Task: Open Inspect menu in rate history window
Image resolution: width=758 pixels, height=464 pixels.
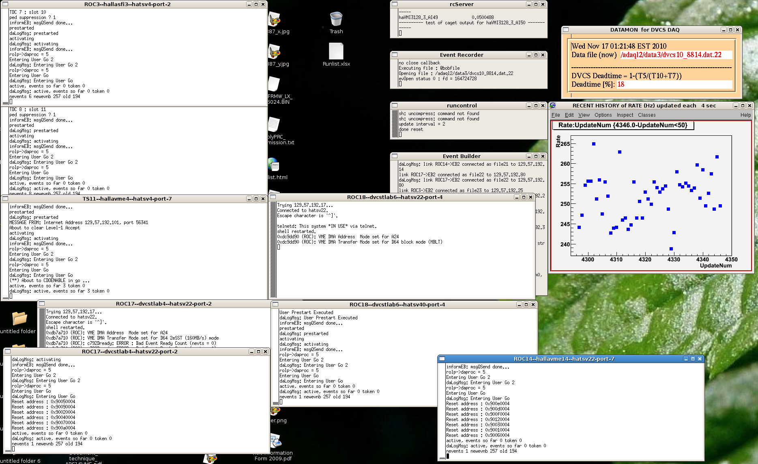Action: coord(625,115)
